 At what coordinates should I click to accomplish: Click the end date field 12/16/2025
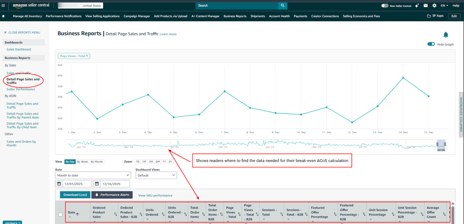coord(115,184)
